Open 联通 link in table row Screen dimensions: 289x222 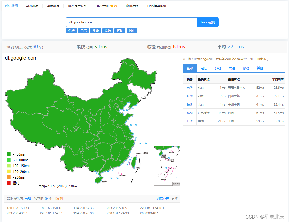190,104
